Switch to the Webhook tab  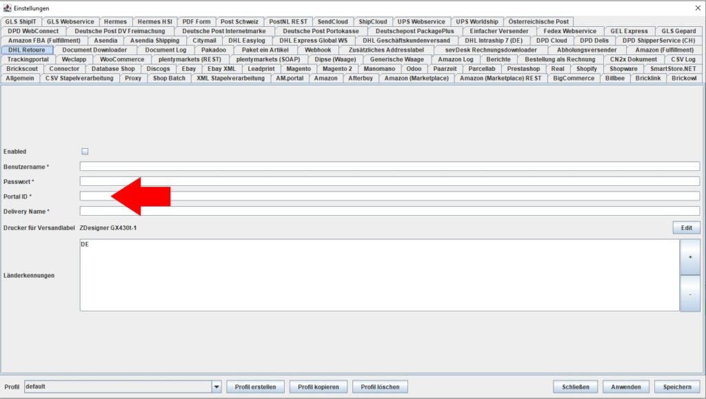318,50
